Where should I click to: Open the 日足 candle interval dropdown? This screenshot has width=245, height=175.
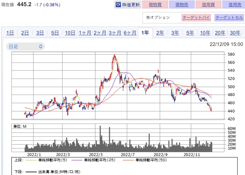click(x=25, y=46)
